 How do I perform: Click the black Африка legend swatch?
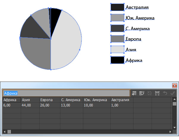click(x=117, y=60)
